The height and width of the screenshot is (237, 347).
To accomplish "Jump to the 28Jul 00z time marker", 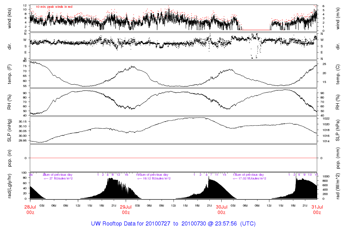I will pos(30,210).
